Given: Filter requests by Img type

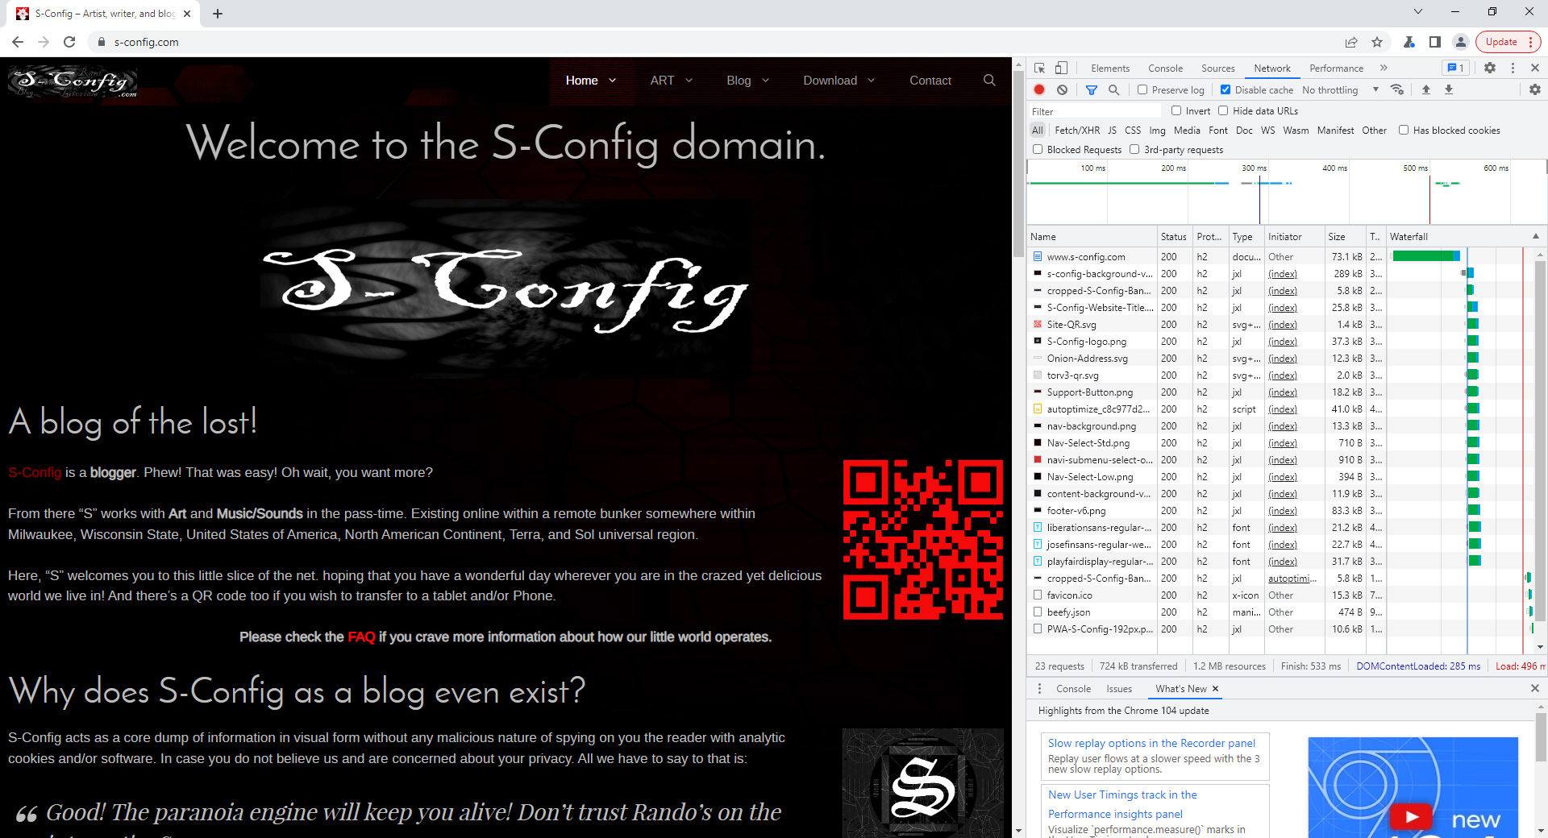Looking at the screenshot, I should (1157, 131).
